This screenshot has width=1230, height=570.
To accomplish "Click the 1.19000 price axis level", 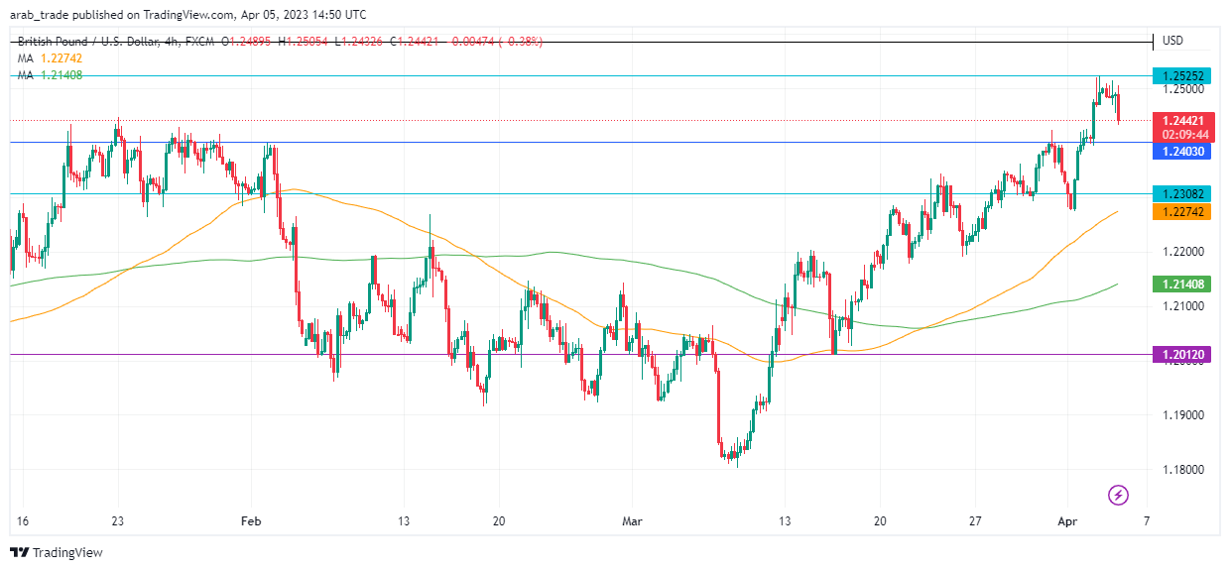I will (x=1184, y=415).
